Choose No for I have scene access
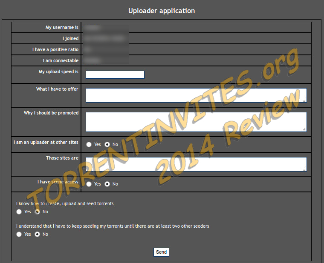 click(107, 184)
